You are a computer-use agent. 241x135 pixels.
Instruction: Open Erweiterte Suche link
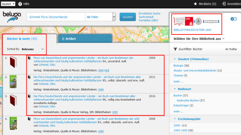click(149, 13)
